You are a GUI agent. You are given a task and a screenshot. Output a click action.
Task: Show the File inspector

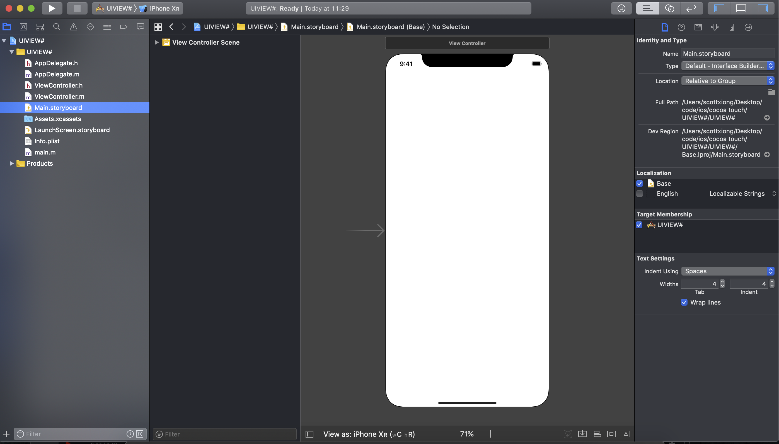pyautogui.click(x=665, y=27)
